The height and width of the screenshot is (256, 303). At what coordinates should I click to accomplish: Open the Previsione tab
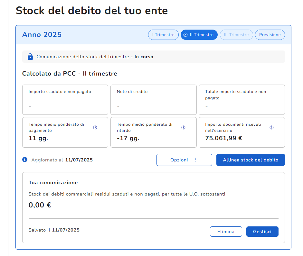[x=270, y=35]
